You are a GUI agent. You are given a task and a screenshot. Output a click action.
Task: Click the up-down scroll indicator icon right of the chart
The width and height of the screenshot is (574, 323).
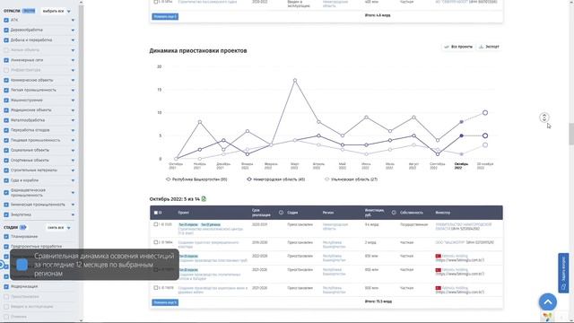544,118
